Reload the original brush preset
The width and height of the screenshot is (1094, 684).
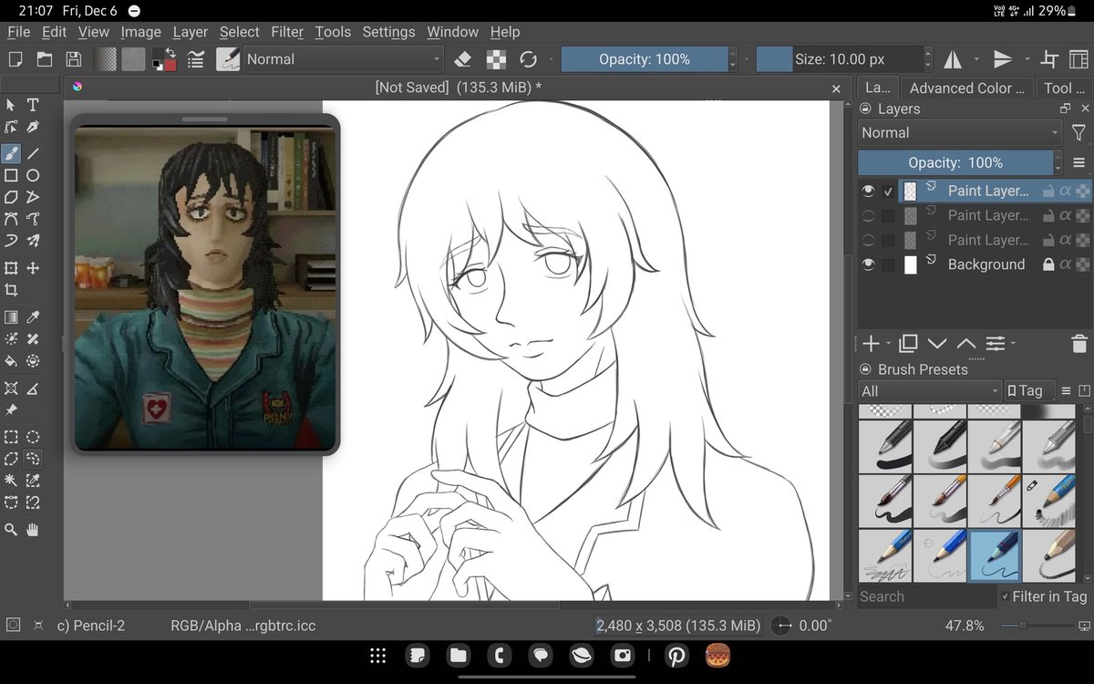528,59
